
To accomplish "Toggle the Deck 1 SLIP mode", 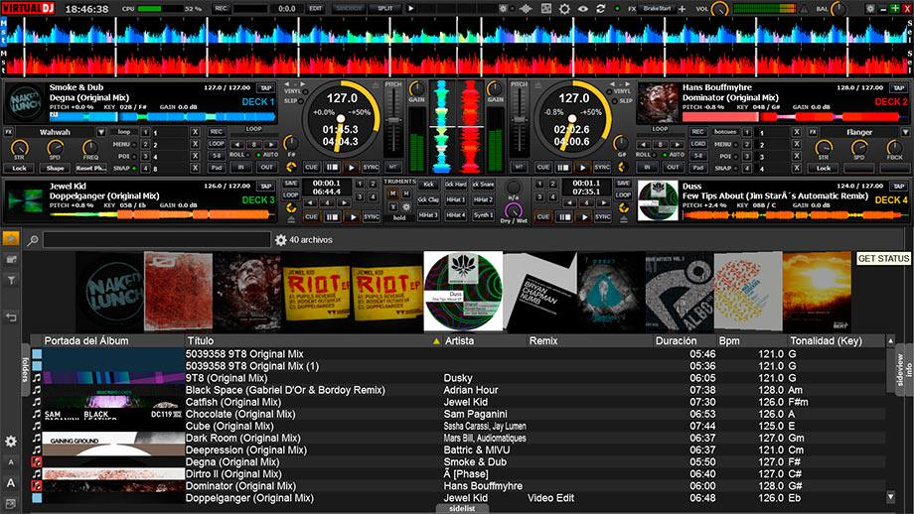I will point(301,100).
